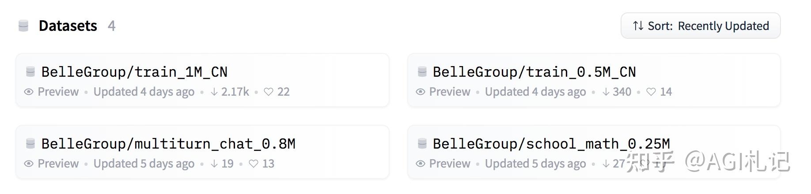Click the sort arrows icon
Image resolution: width=811 pixels, height=194 pixels.
point(638,26)
